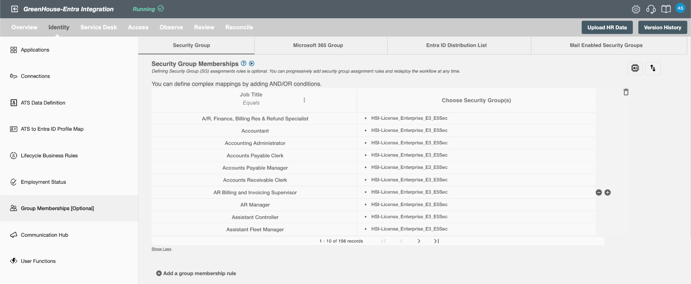The image size is (691, 284).
Task: Open Lifecycle Business Rules section
Action: pos(49,155)
